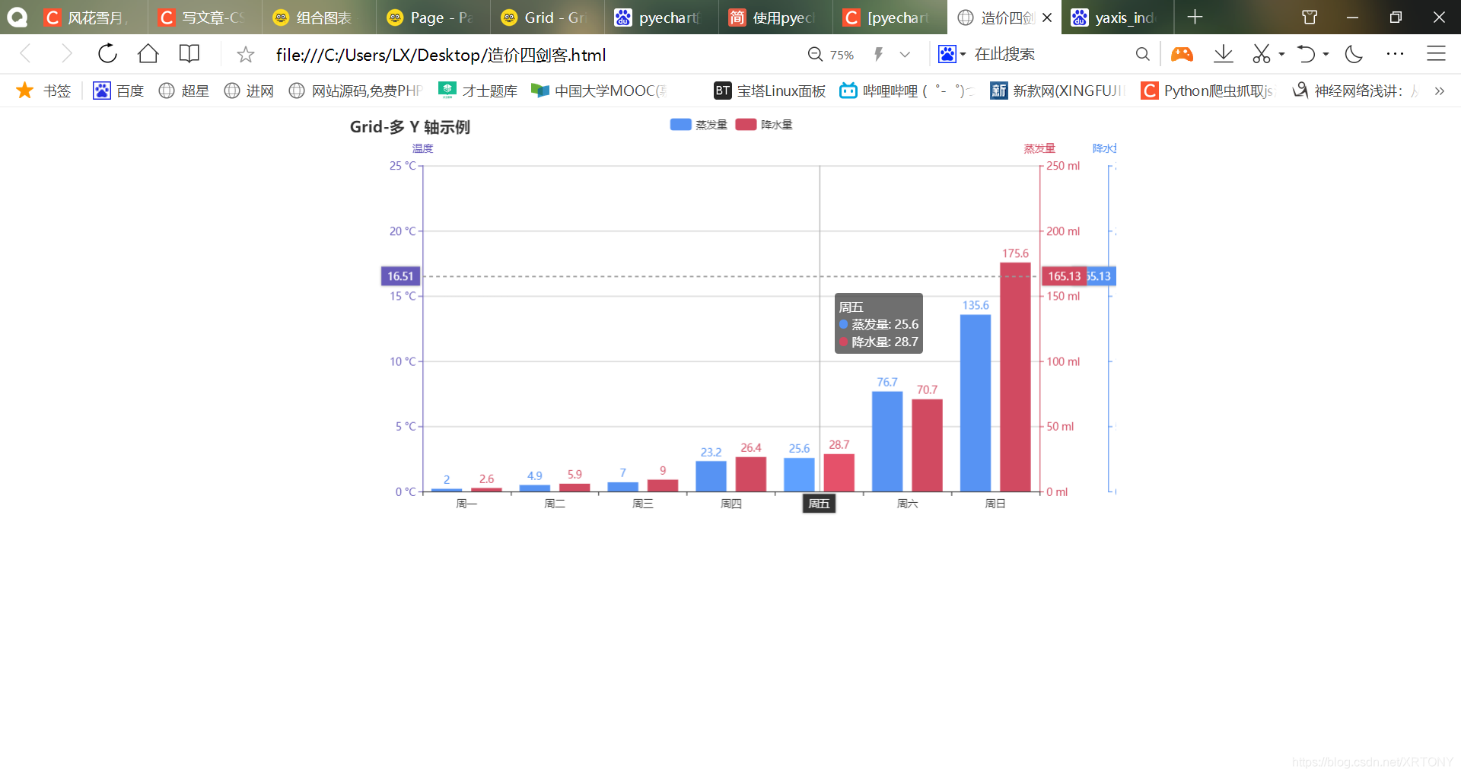The width and height of the screenshot is (1461, 776).
Task: Click the 周日 red bar 175.6
Action: coord(1015,377)
